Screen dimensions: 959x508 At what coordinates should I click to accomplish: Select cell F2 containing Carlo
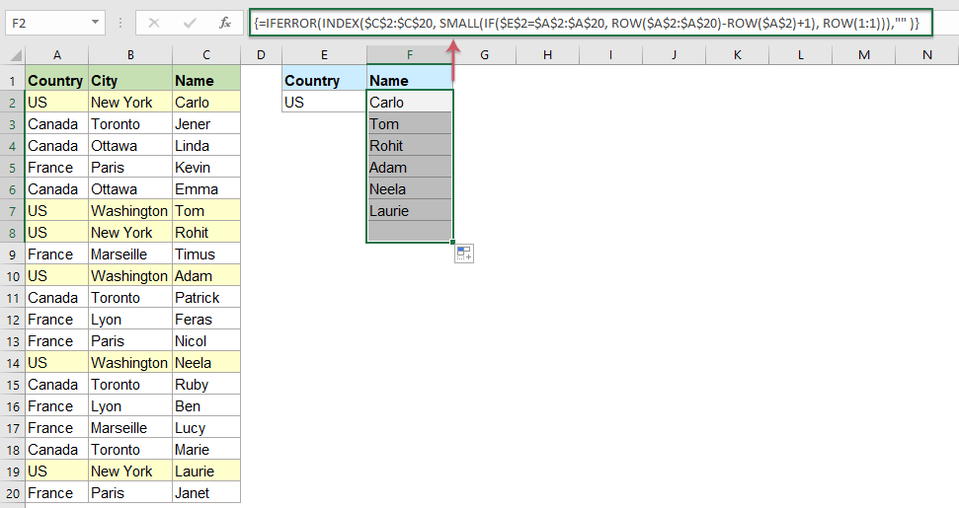click(x=410, y=102)
